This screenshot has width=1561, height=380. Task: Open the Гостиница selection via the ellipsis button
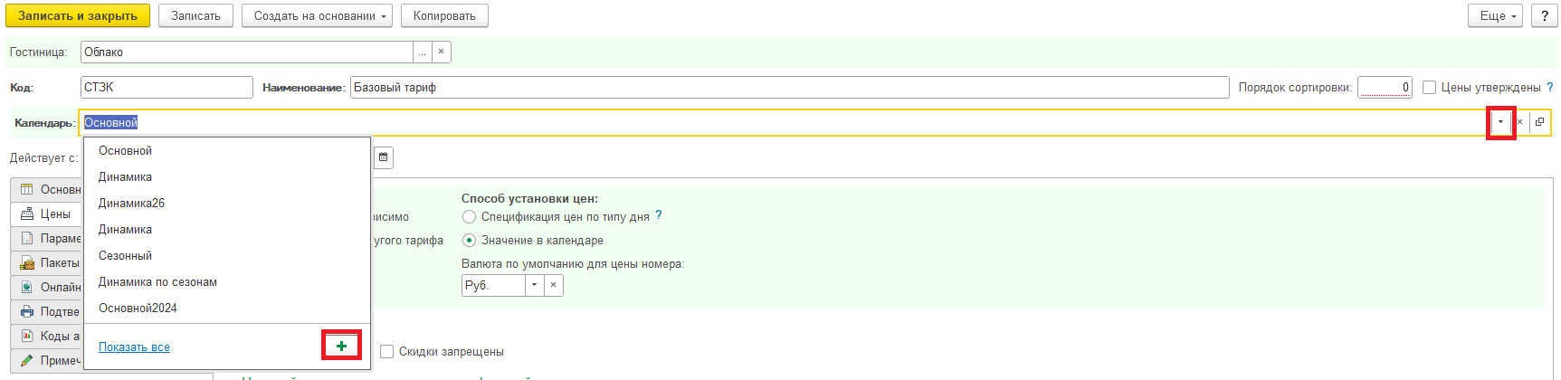423,52
